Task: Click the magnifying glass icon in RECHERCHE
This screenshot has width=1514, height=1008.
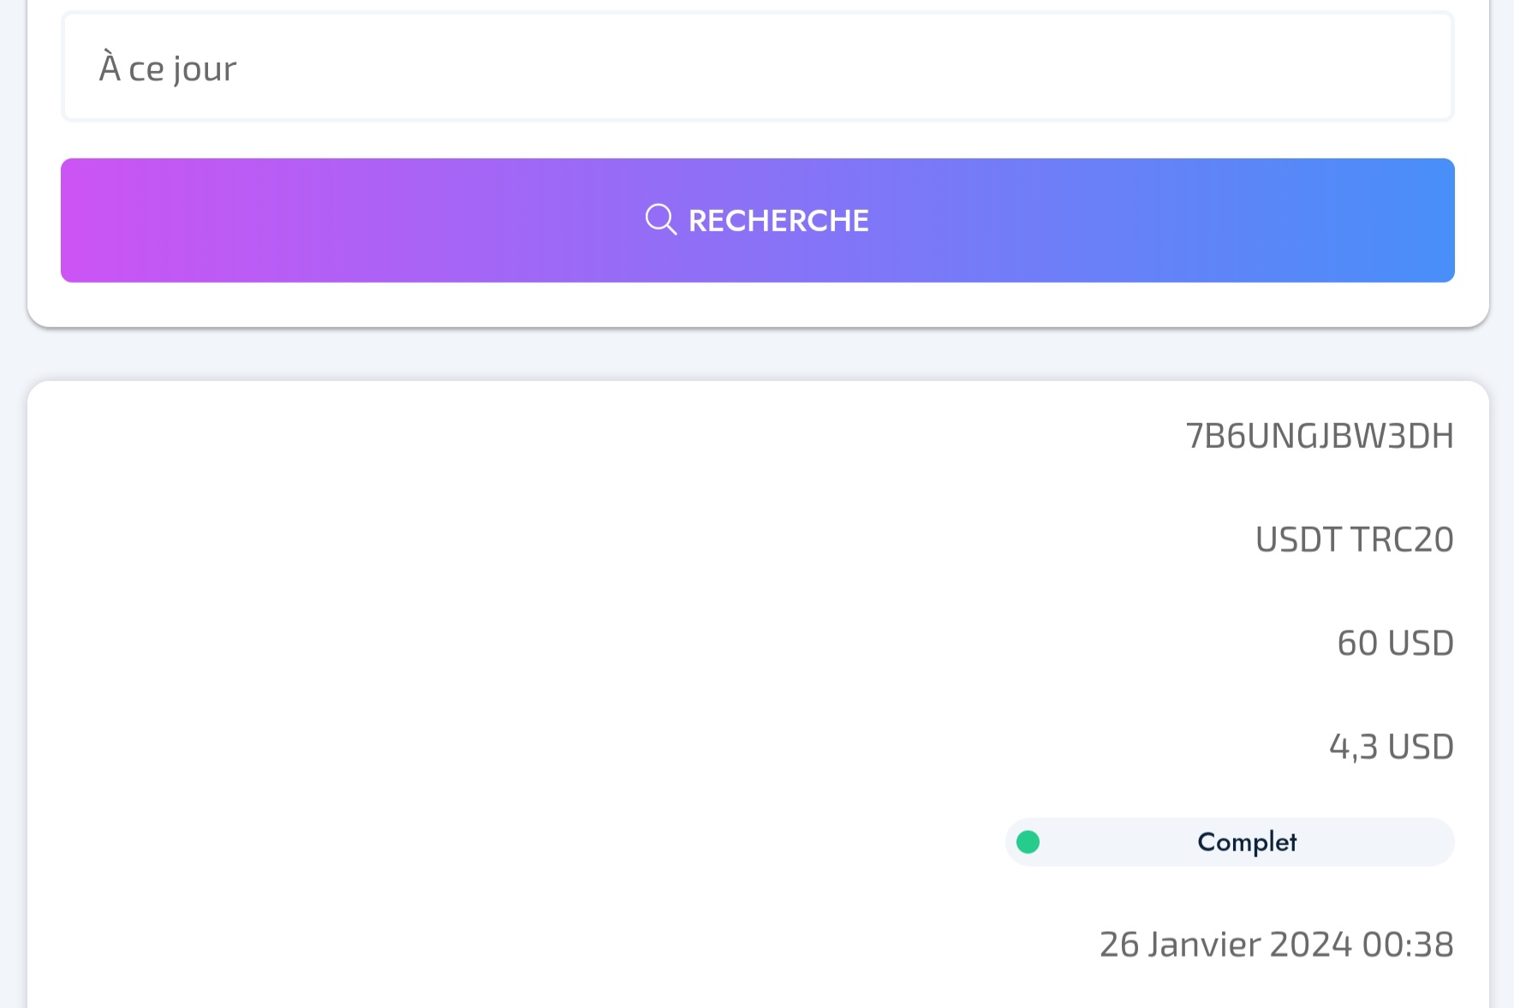Action: (660, 219)
